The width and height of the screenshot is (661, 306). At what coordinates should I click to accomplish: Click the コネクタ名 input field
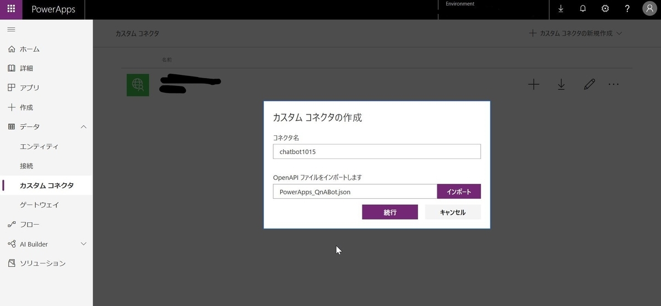tap(377, 151)
